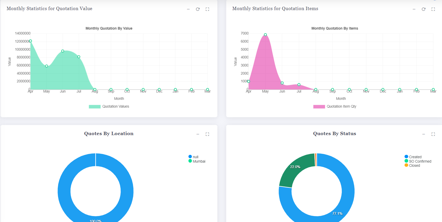442x222 pixels.
Task: Toggle Created status in legend
Action: tap(413, 157)
